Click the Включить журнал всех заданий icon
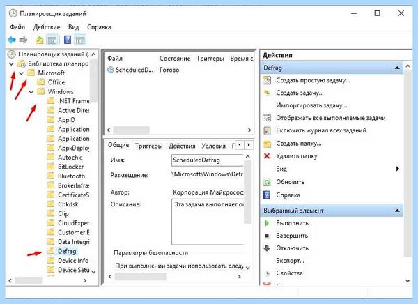The height and width of the screenshot is (304, 418). [267, 130]
